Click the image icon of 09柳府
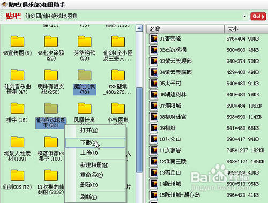This screenshot has height=203, width=268. pos(154,128)
